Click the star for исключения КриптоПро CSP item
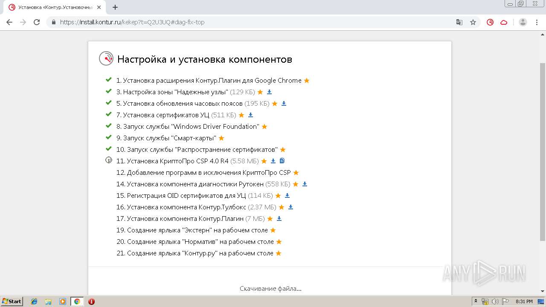The height and width of the screenshot is (307, 546). tap(296, 173)
